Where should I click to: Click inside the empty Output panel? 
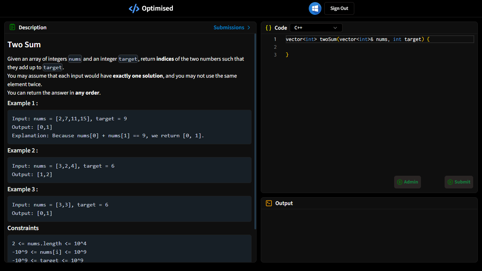369,235
